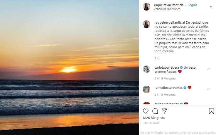
Task: View 3 Me gusta on remedioscervantes' comment
Action: tap(168, 95)
